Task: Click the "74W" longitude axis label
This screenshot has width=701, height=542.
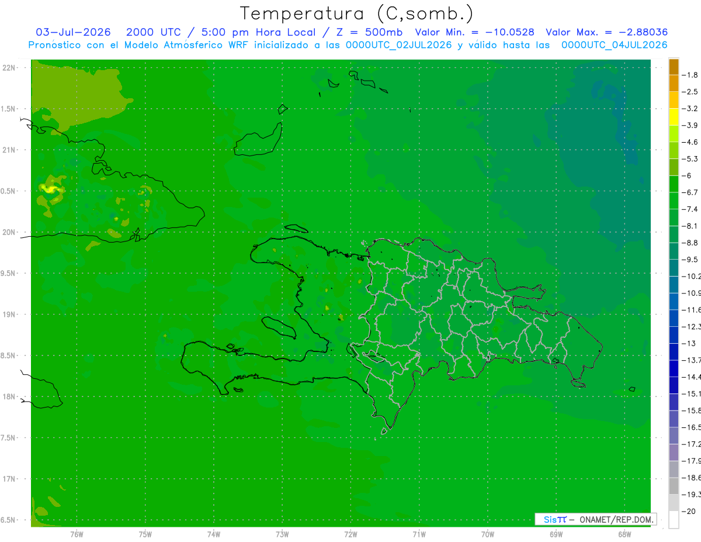Action: pos(214,534)
